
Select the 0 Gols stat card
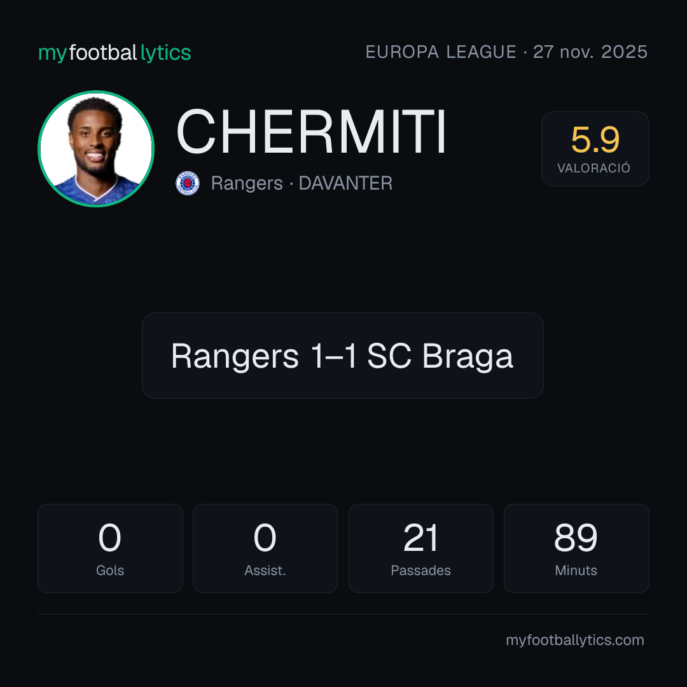110,548
